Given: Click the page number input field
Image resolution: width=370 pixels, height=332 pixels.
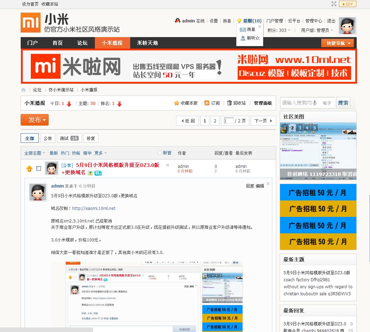Looking at the screenshot, I should [x=229, y=121].
